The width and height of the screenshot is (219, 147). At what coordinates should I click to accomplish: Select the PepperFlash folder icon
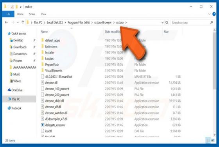43,65
